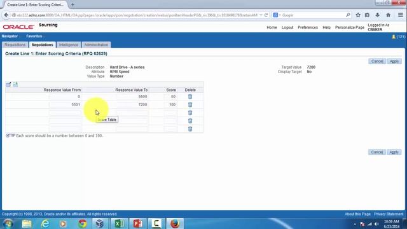
Task: Launch File Explorer from the taskbar
Action: 27,223
